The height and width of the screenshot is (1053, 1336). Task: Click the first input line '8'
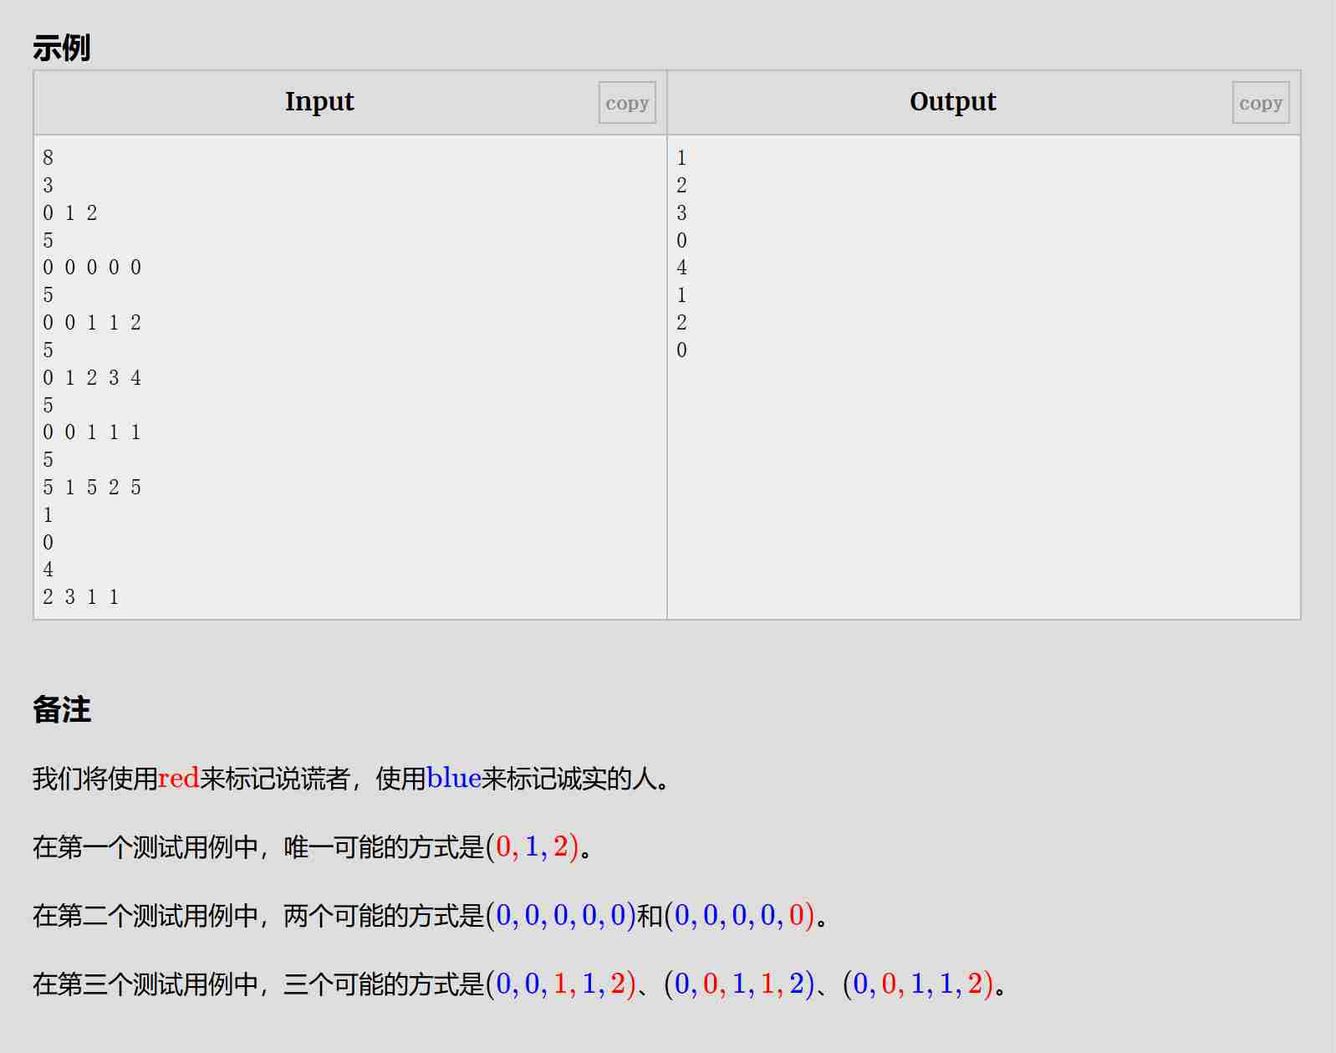tap(48, 157)
